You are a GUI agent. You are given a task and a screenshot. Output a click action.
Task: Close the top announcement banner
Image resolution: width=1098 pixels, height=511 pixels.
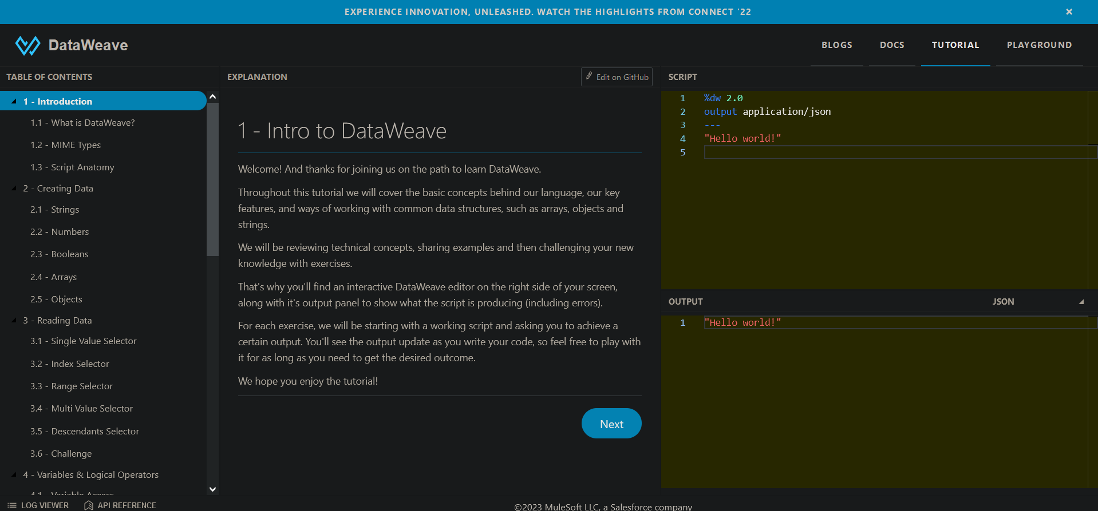click(x=1069, y=11)
